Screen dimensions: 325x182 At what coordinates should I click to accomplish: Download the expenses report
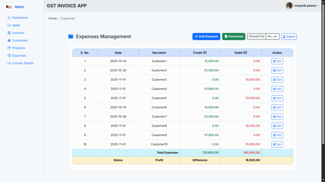tap(234, 36)
